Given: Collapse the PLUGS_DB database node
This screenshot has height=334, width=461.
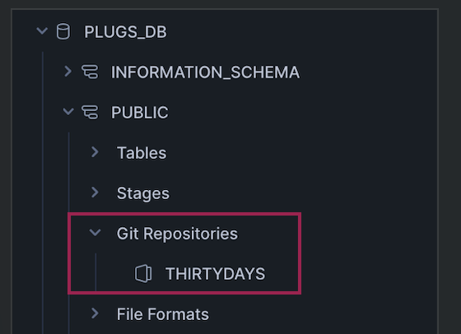Looking at the screenshot, I should pos(42,30).
